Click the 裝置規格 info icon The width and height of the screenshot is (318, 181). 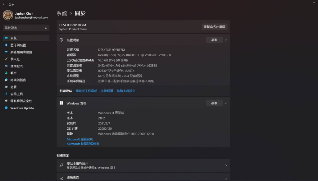[x=61, y=40]
